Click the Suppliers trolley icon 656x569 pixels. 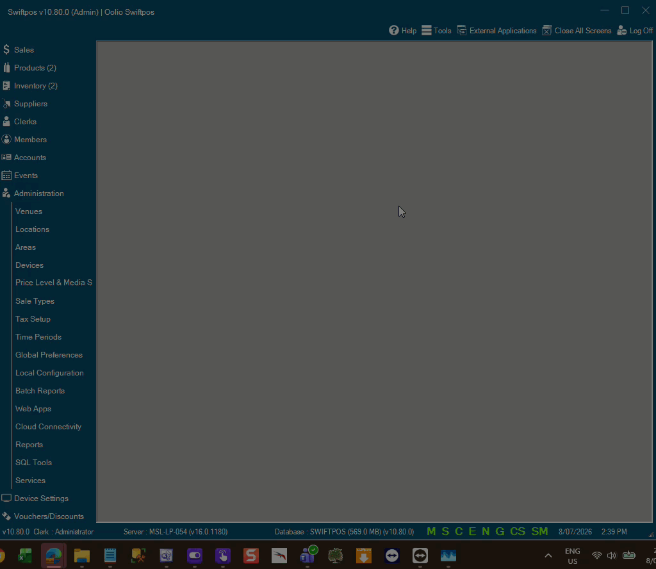[6, 103]
